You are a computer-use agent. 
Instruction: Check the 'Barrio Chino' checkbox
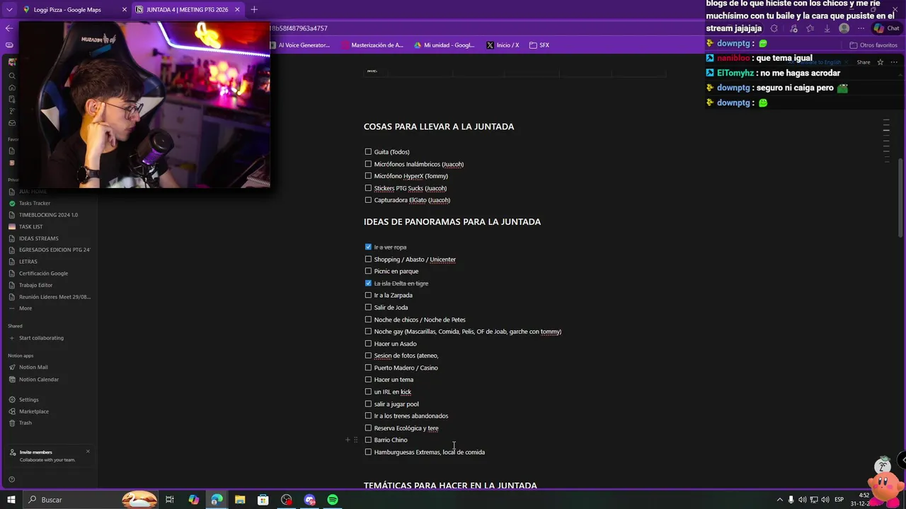tap(368, 440)
